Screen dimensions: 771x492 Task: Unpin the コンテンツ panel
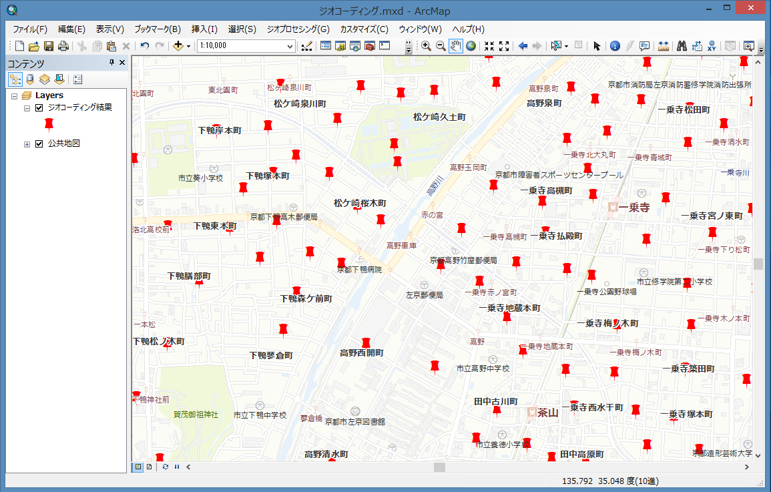pyautogui.click(x=112, y=62)
